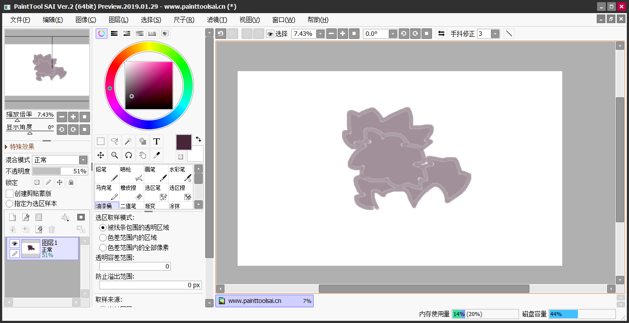Select the shape tool
Viewport: 629px width, 323px height.
(x=142, y=141)
